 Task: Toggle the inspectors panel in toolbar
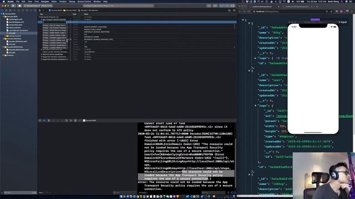pos(233,6)
